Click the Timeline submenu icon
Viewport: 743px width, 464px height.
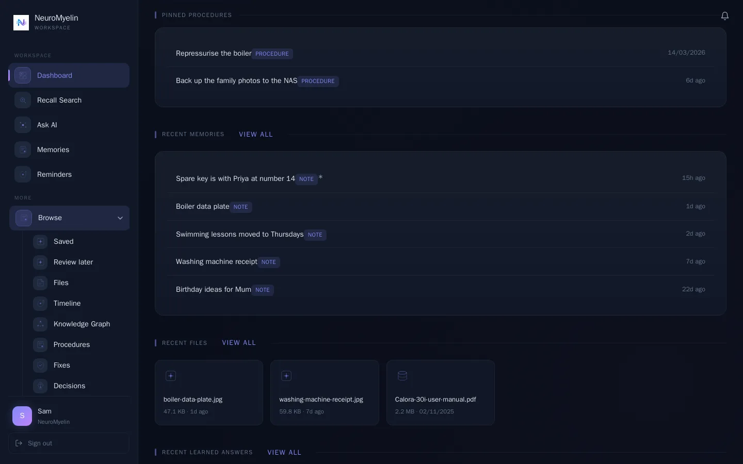pyautogui.click(x=40, y=303)
